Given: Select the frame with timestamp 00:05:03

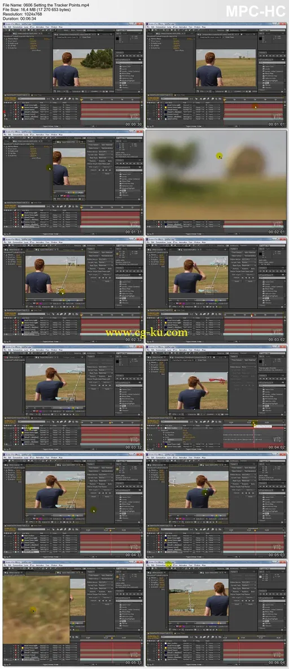Looking at the screenshot, I should click(x=216, y=506).
